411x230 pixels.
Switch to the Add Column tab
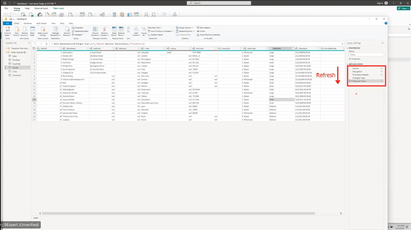pos(41,23)
